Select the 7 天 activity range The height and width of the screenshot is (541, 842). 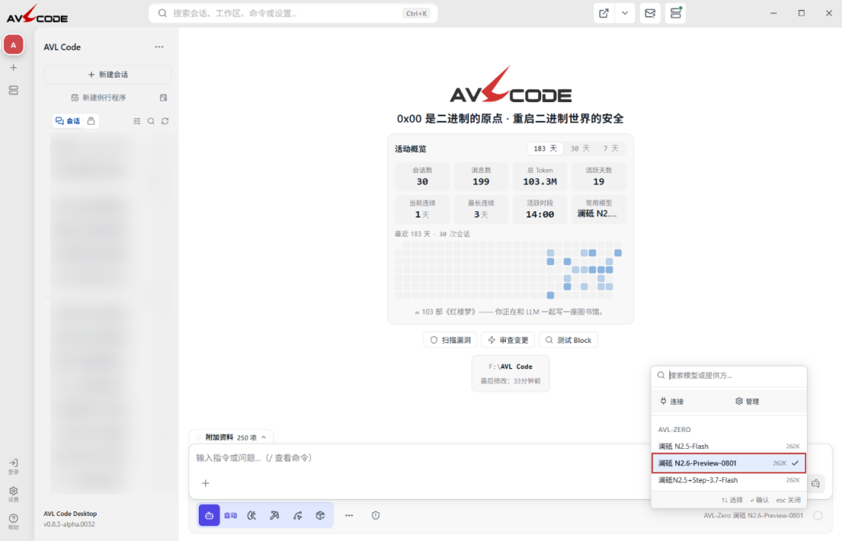tap(610, 149)
